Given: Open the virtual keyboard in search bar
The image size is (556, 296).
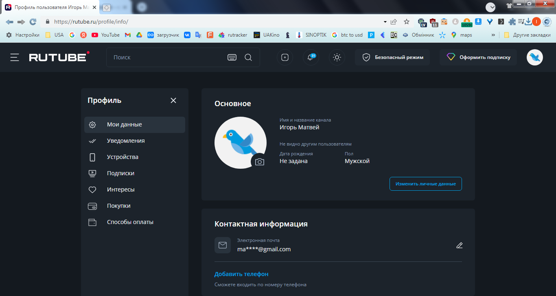Looking at the screenshot, I should pyautogui.click(x=232, y=57).
